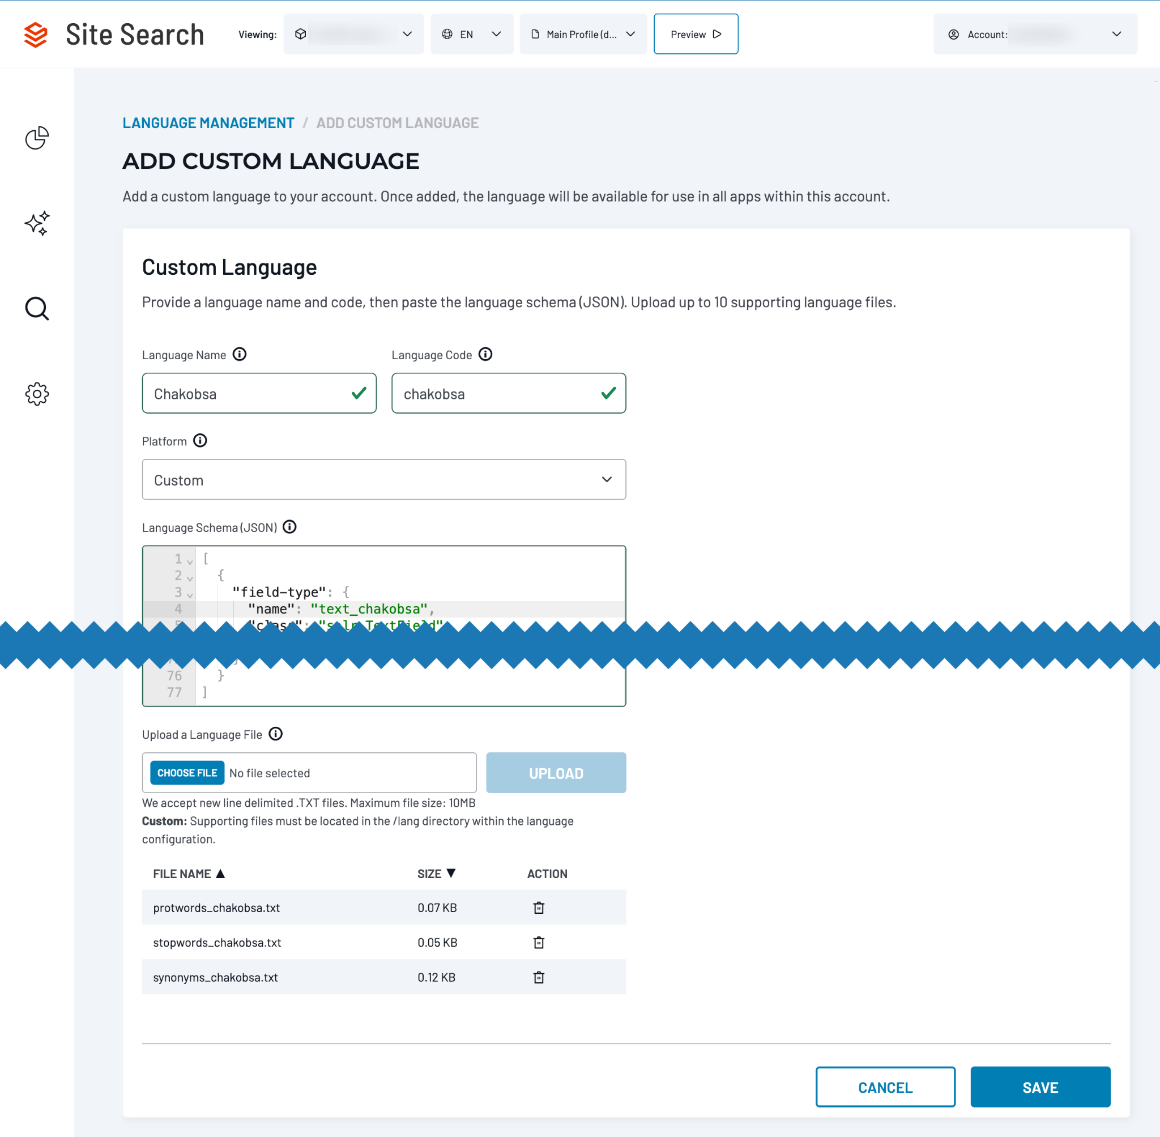
Task: Sort by FILE NAME ascending arrow
Action: (220, 873)
